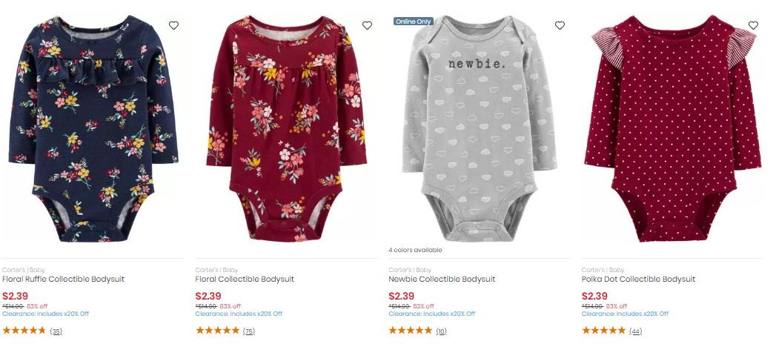Screen dimensions: 776x347
Task: Save Polka Dot bodysuit with heart icon
Action: (x=753, y=25)
